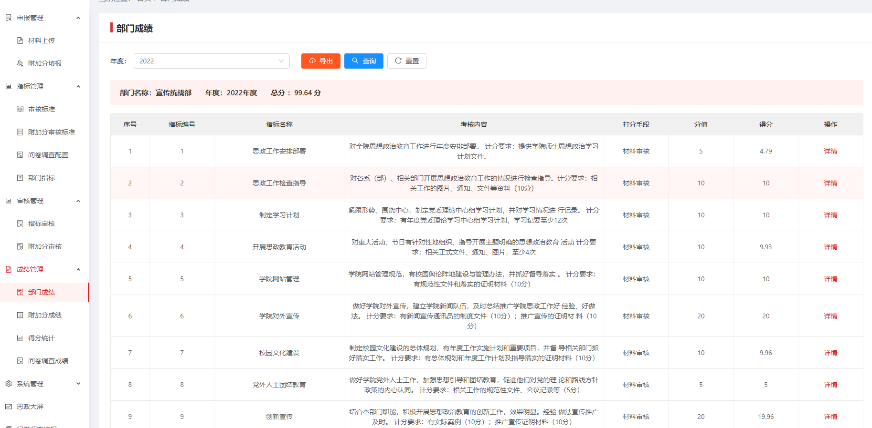Click the 得分 column header
Viewport: 872px width, 428px height.
766,124
